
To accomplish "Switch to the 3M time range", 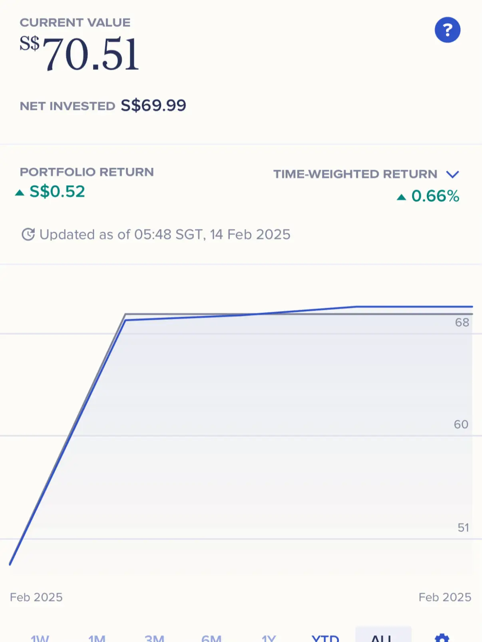I will pos(154,638).
